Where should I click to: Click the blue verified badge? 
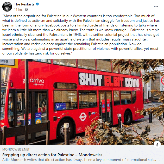click(x=37, y=4)
